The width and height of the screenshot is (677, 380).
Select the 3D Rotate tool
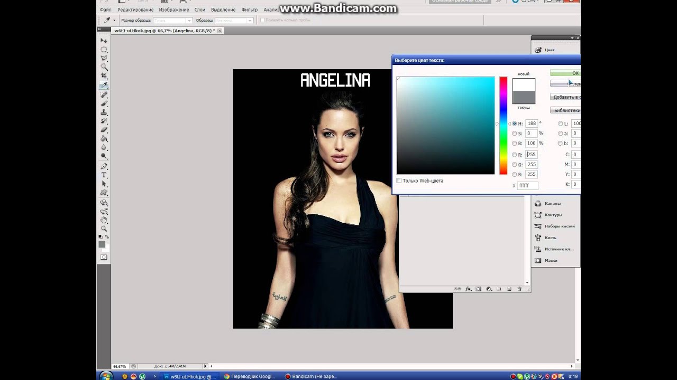tap(104, 203)
